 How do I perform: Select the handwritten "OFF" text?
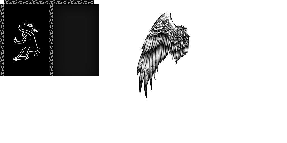pyautogui.click(x=35, y=30)
